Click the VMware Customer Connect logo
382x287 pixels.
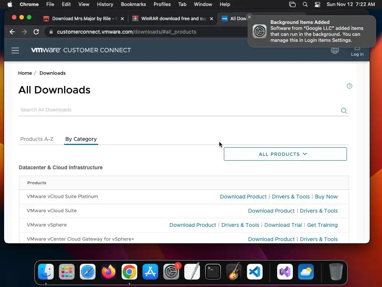pos(81,50)
